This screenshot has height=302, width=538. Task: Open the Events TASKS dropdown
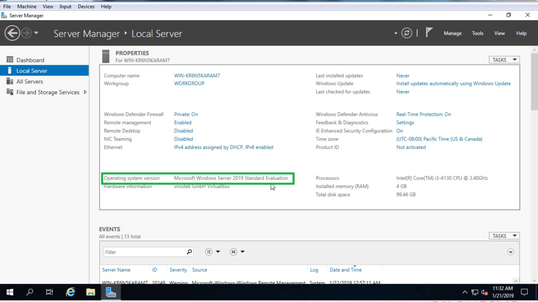[504, 236]
